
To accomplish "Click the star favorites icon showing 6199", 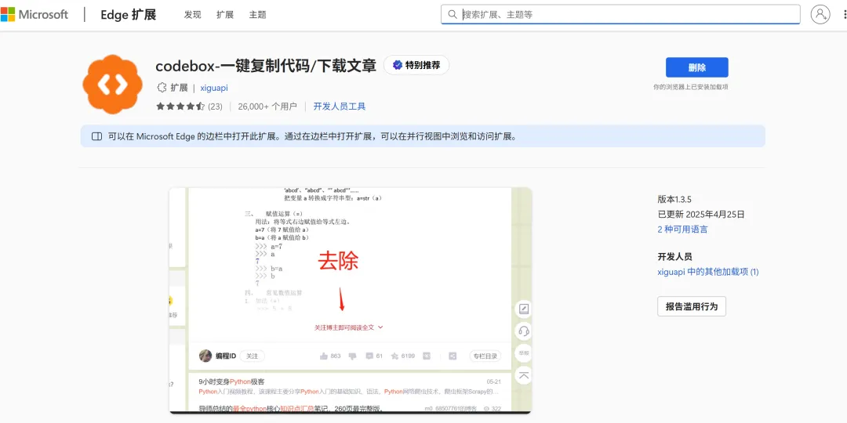I will [394, 356].
